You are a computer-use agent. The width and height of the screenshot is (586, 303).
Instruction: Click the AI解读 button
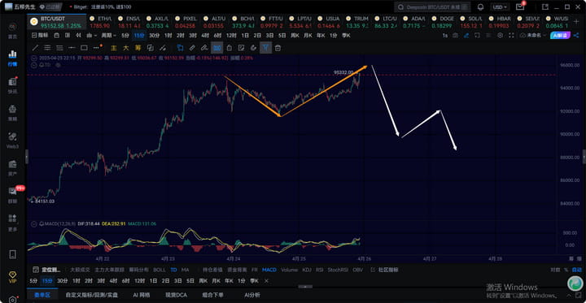(560, 36)
